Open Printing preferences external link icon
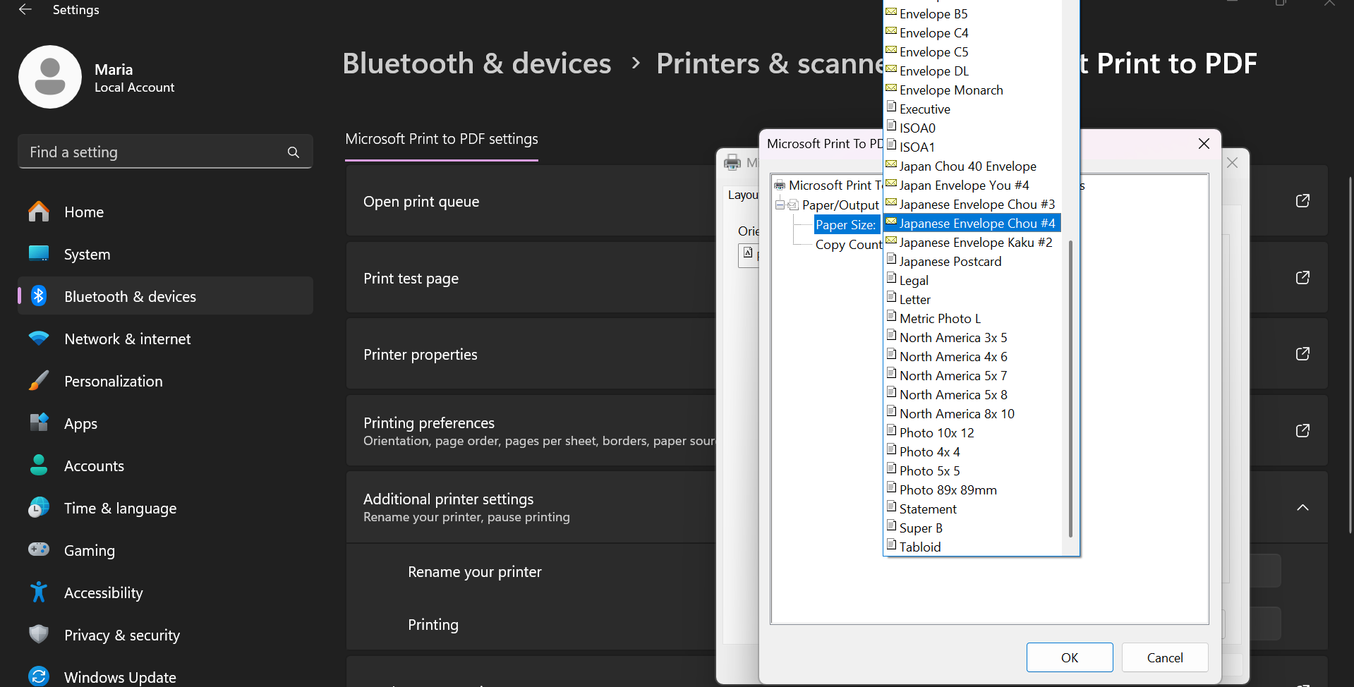This screenshot has height=687, width=1354. click(1302, 431)
